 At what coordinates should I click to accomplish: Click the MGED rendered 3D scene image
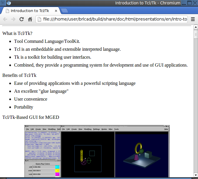(142, 154)
